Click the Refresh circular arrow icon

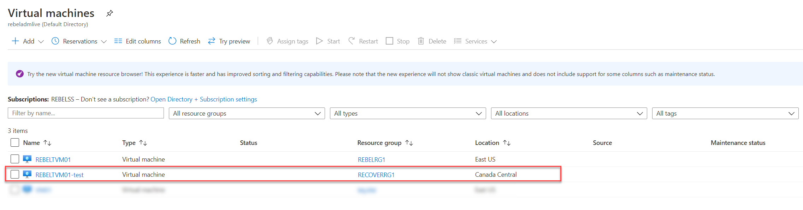(x=172, y=41)
